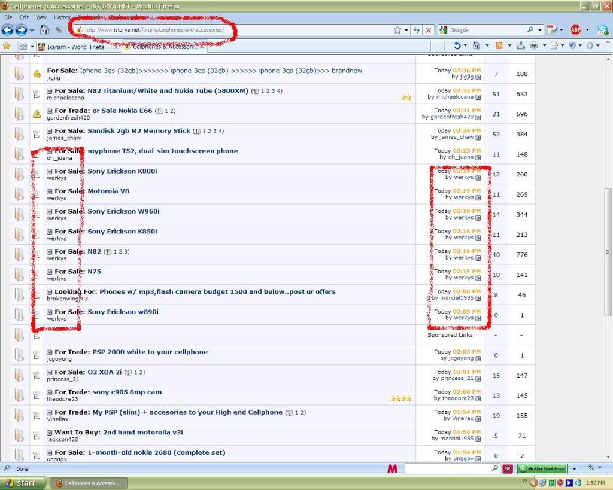Open the dropdown beside the RSS icon

(509, 45)
